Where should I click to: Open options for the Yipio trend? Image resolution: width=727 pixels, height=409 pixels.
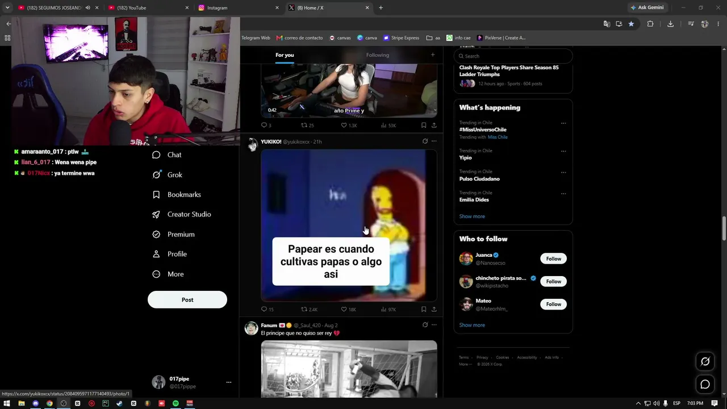[563, 151]
